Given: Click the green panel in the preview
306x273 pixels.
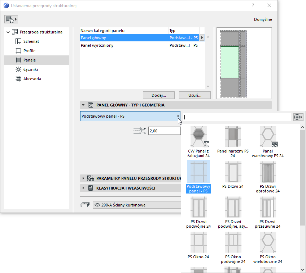Looking at the screenshot, I should pyautogui.click(x=230, y=62).
